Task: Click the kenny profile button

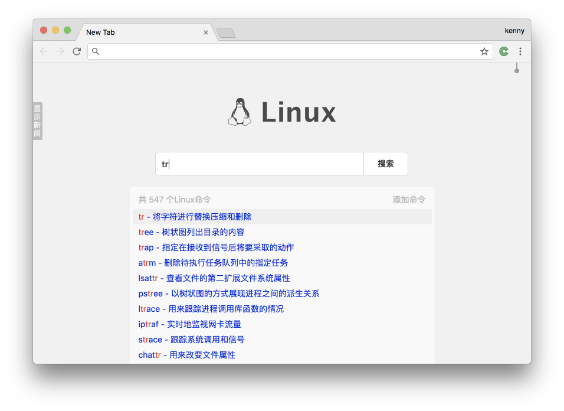Action: coord(514,31)
